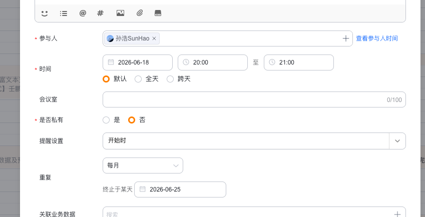Attach a file with the paperclip icon
Screen dimensions: 425x217
[x=139, y=13]
